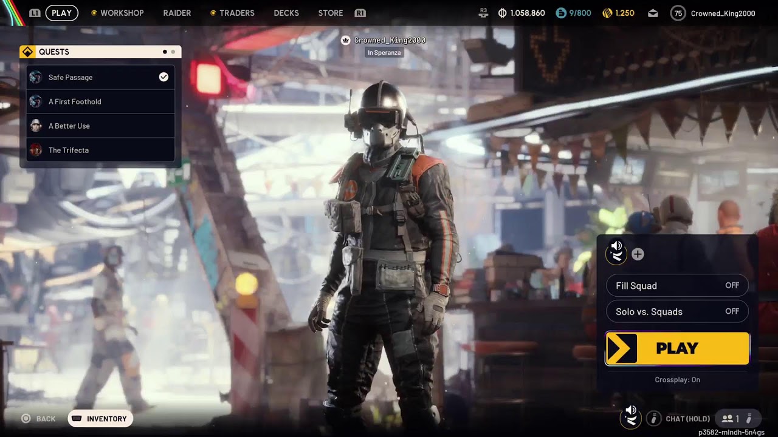778x437 pixels.
Task: Click the Back button
Action: coord(38,419)
